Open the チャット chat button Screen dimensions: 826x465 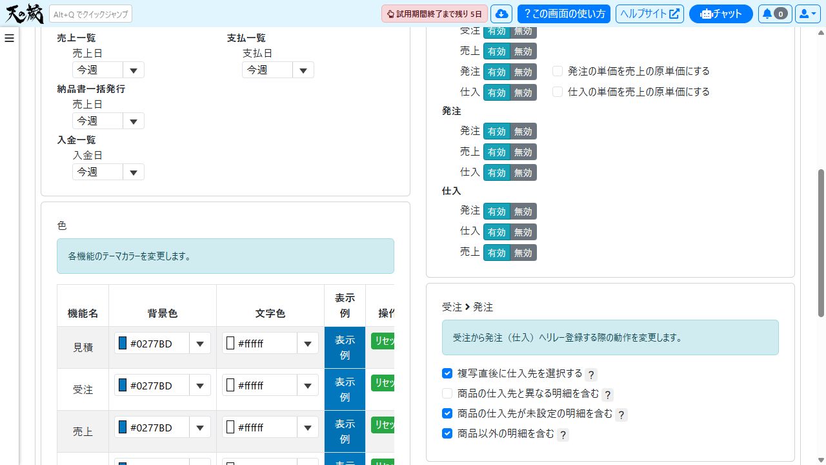(x=721, y=14)
